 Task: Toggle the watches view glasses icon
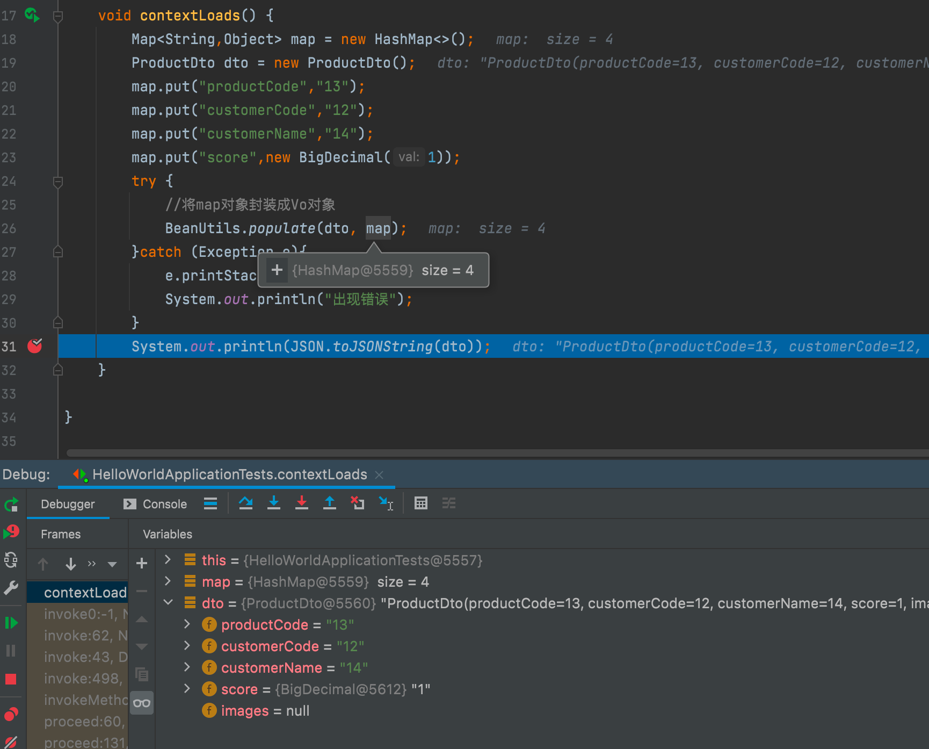(142, 703)
